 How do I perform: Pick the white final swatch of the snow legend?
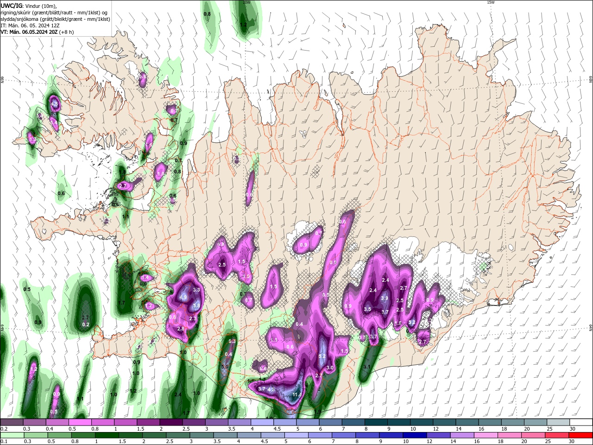[581, 422]
